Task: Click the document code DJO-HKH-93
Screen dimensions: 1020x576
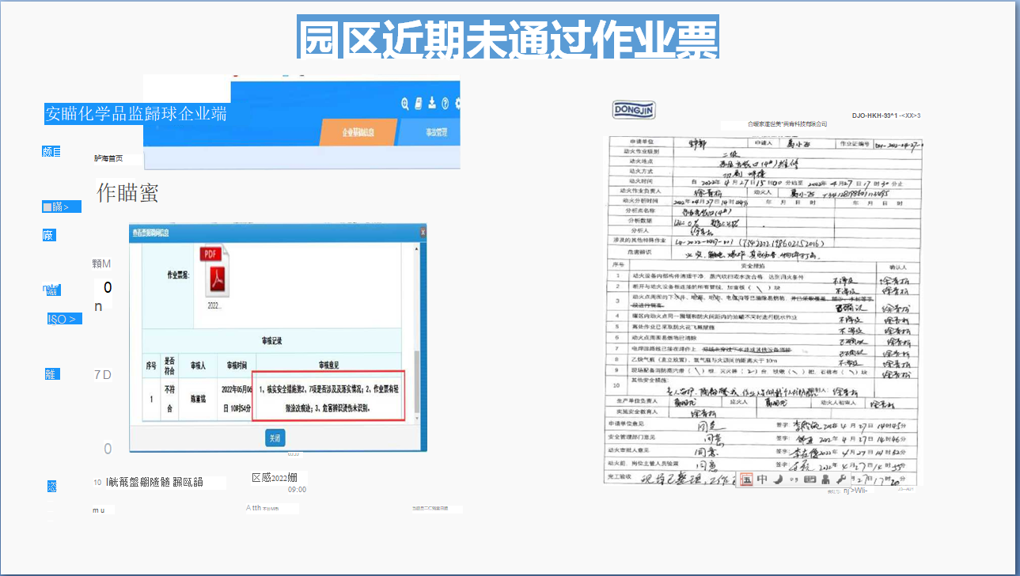Action: click(x=885, y=116)
